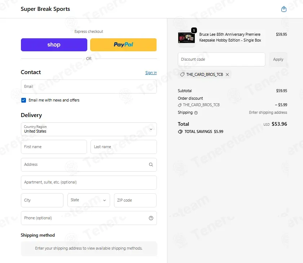The width and height of the screenshot is (303, 263).
Task: Click the total savings tag icon
Action: coord(180,132)
